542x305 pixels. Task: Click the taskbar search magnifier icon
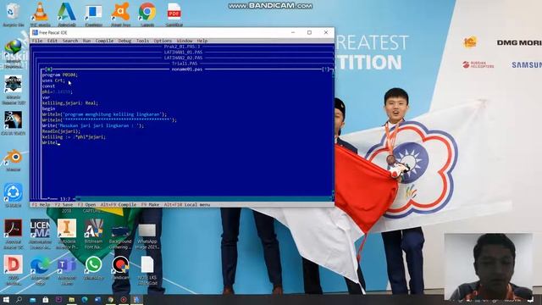pyautogui.click(x=19, y=299)
